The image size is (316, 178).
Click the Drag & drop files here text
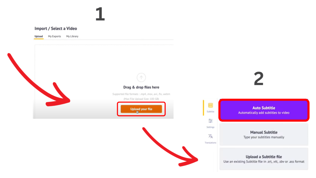(141, 87)
